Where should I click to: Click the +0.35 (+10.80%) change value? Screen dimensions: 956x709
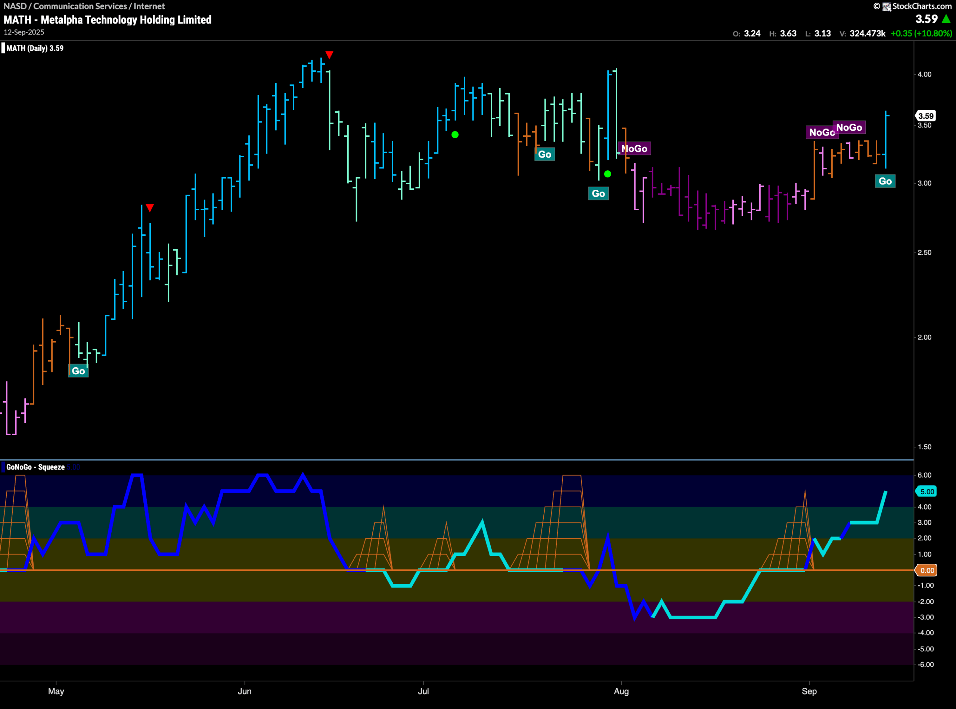pos(921,34)
